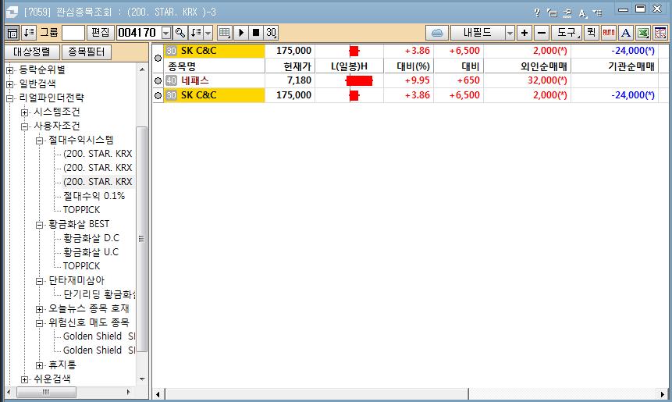Click the Excel export icon
The height and width of the screenshot is (402, 672).
coord(642,33)
